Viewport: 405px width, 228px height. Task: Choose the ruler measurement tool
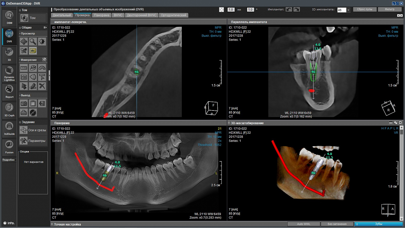24,68
